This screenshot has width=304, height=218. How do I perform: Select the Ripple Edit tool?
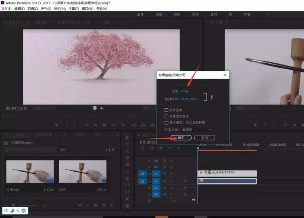127,158
